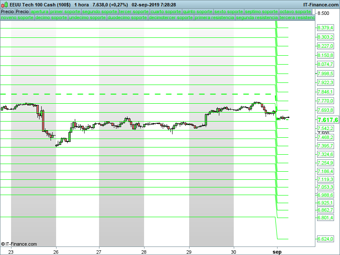
Task: Click the current price tag 7.617,6
Action: coord(328,120)
